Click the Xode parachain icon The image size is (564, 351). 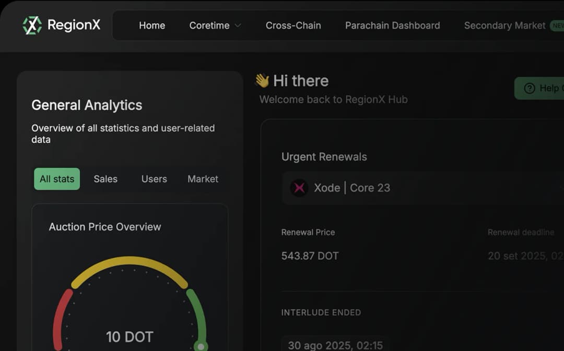(299, 188)
